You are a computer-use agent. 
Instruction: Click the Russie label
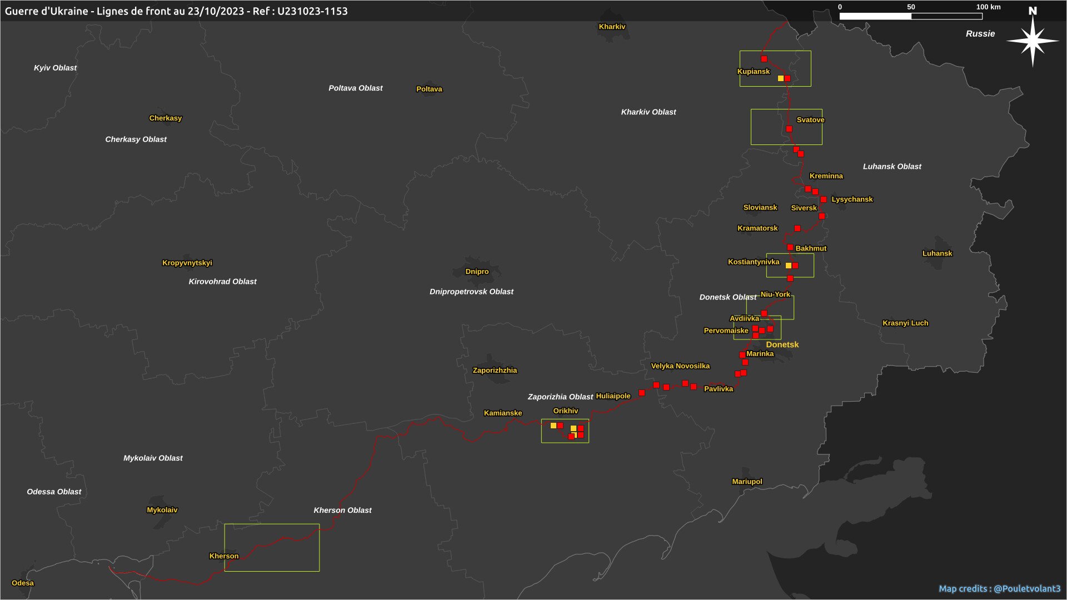[x=980, y=34]
